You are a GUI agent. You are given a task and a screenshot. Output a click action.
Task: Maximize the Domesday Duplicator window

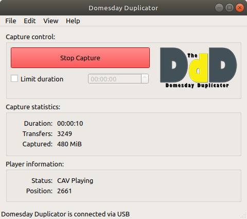[x=230, y=8]
